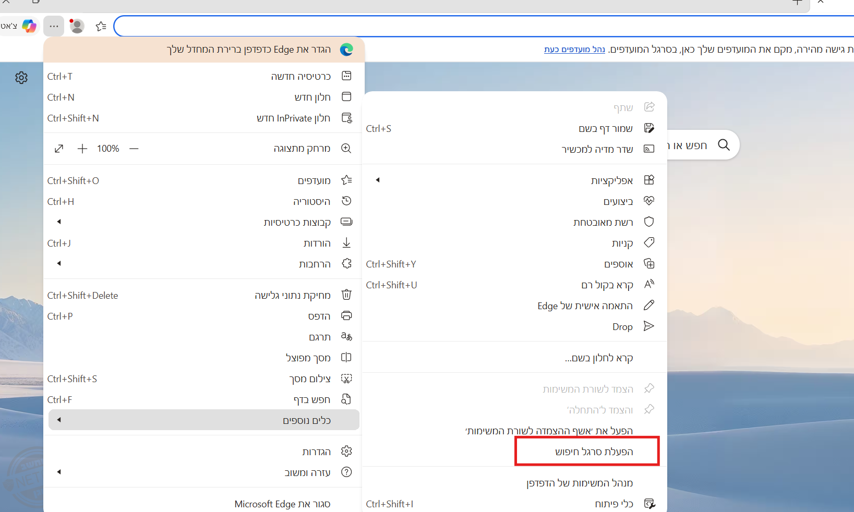Click set Edge as default browser banner
The width and height of the screenshot is (854, 512).
pyautogui.click(x=249, y=50)
